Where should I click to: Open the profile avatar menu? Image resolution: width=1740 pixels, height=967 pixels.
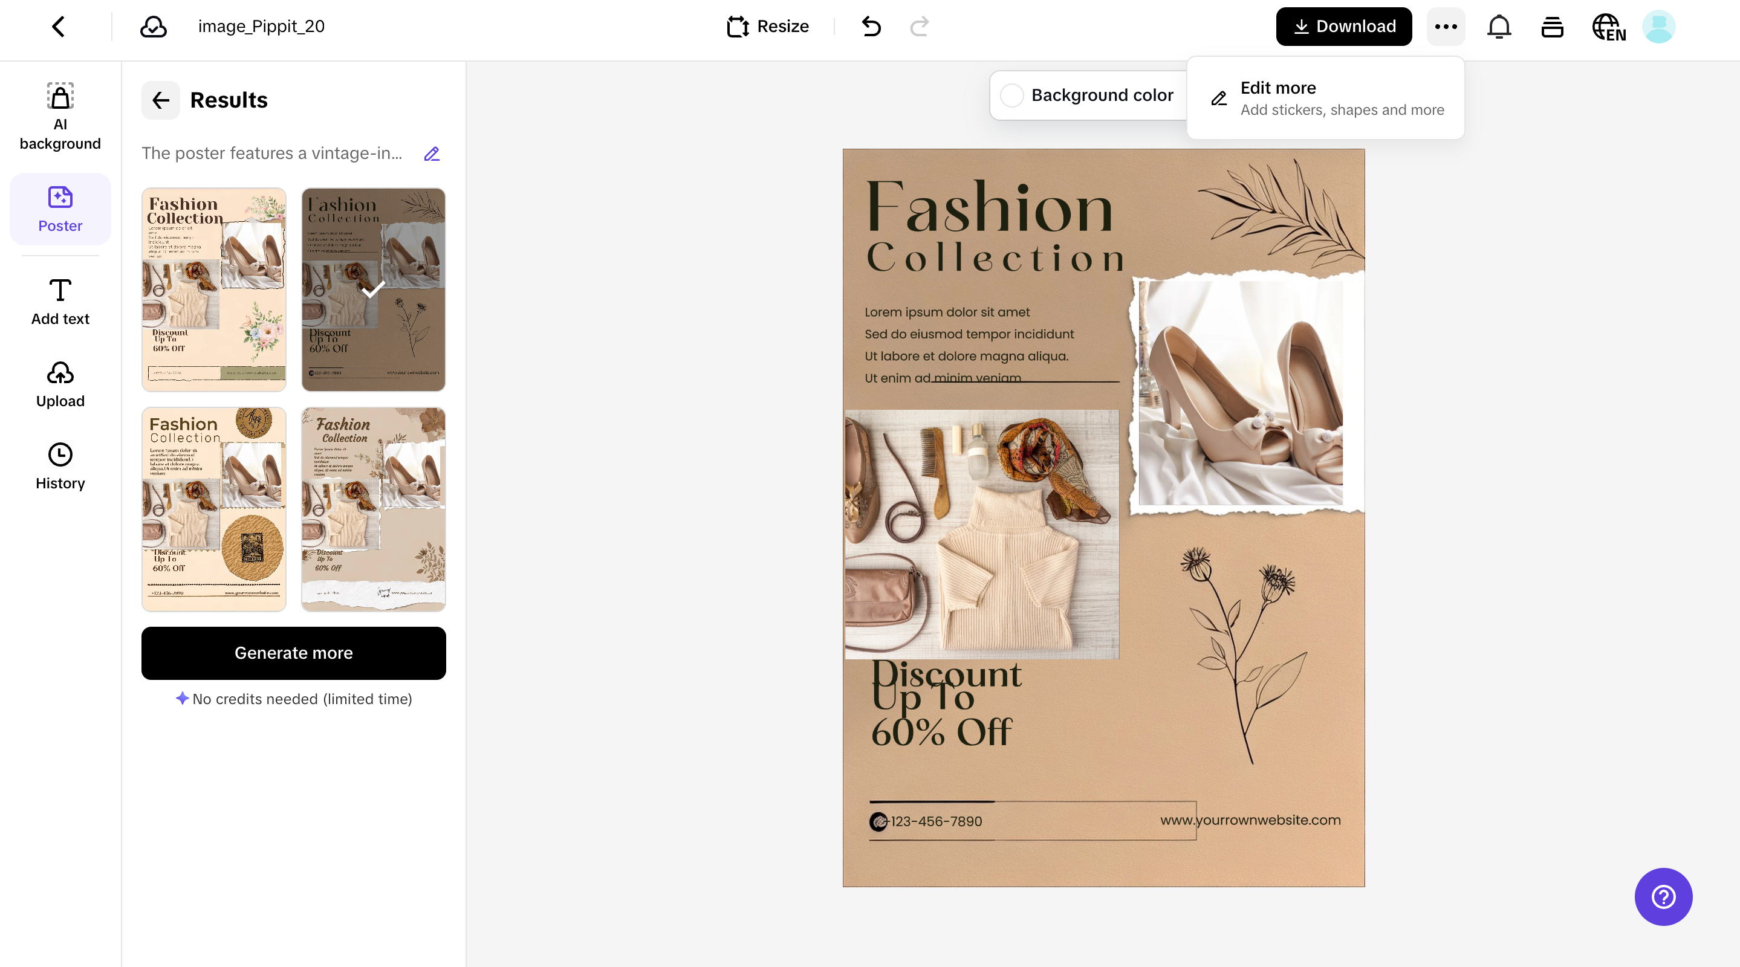coord(1660,27)
